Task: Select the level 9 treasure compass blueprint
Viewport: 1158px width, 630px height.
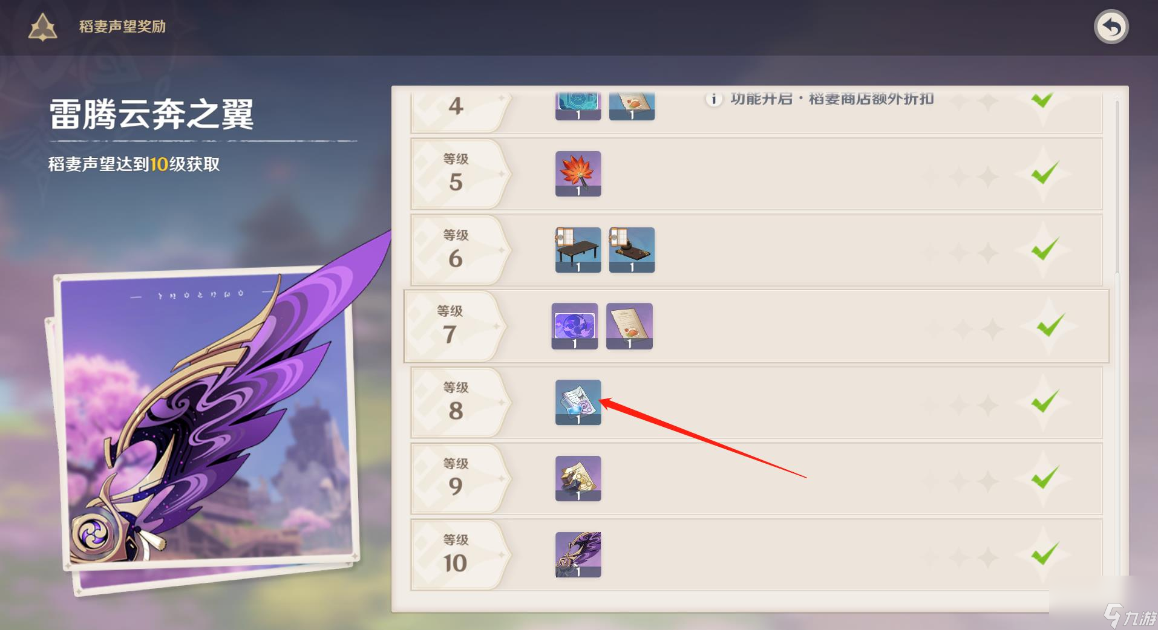Action: tap(578, 478)
